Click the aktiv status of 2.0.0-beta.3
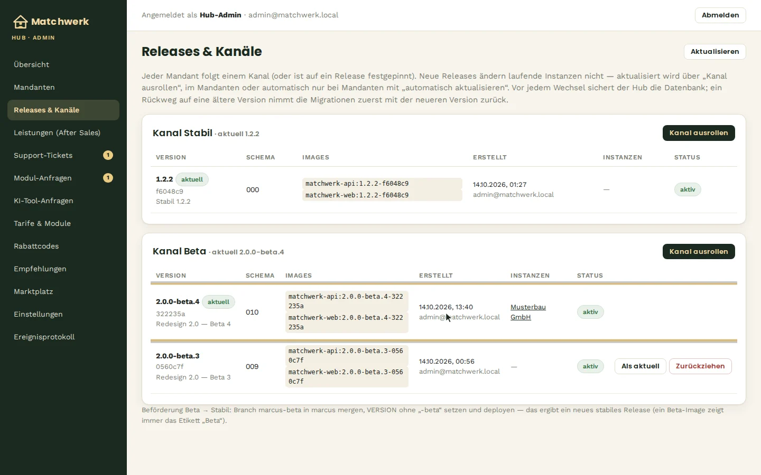This screenshot has width=761, height=475. tap(590, 366)
